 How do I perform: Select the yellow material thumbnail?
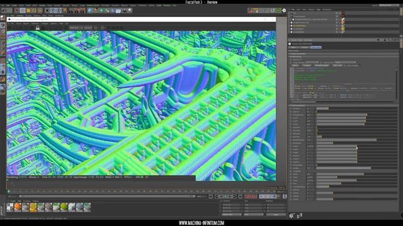click(33, 207)
